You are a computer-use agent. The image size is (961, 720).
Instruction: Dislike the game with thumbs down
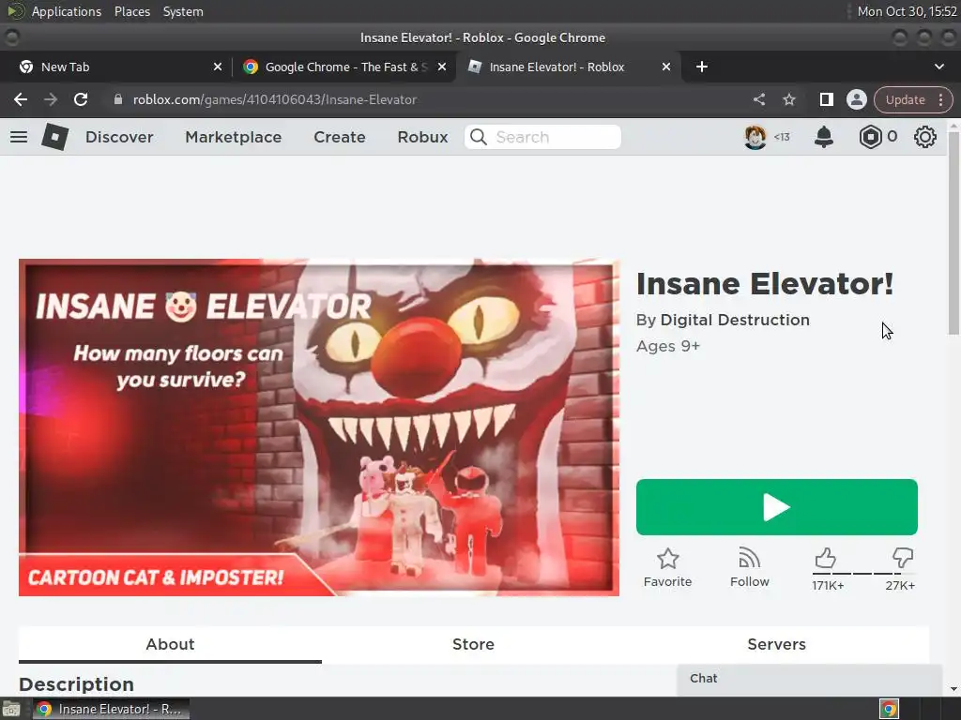[x=903, y=558]
